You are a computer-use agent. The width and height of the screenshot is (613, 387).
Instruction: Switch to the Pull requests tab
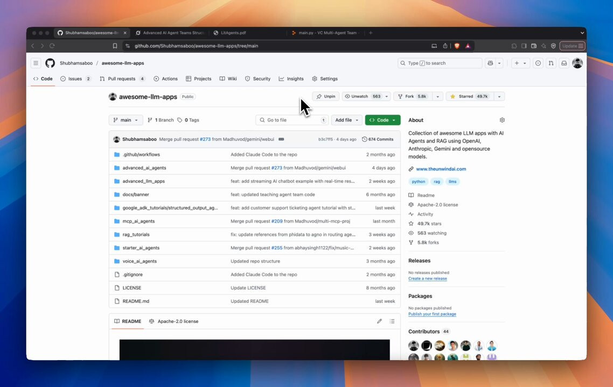point(122,78)
